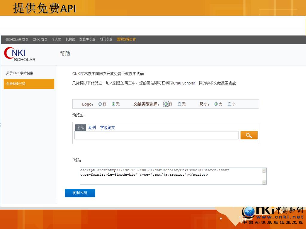
Task: Click text CNKI学术搜索向网友开放免费下载搜索代码
Action: [x=108, y=74]
